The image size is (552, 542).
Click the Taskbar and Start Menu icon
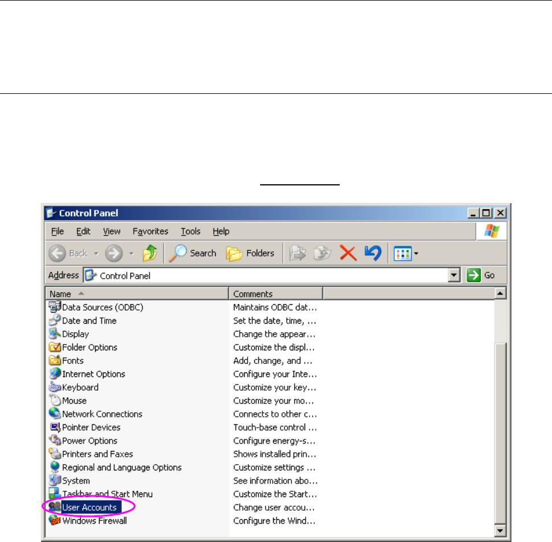point(55,494)
